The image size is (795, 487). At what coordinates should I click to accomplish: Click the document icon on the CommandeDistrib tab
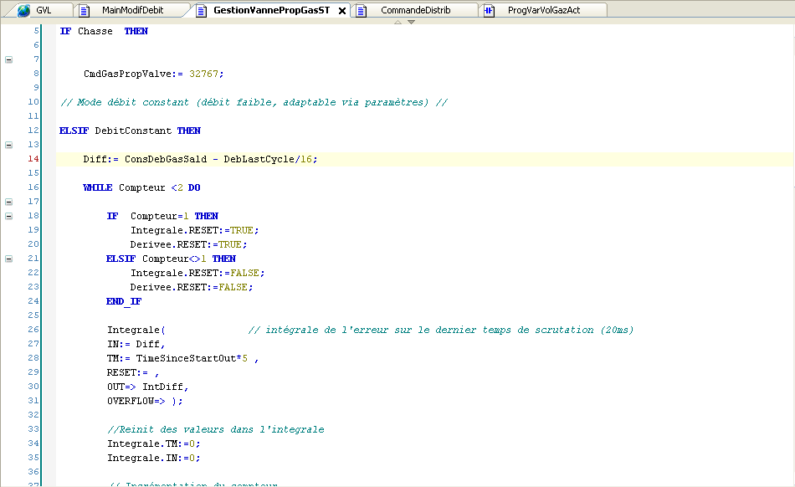pyautogui.click(x=362, y=10)
